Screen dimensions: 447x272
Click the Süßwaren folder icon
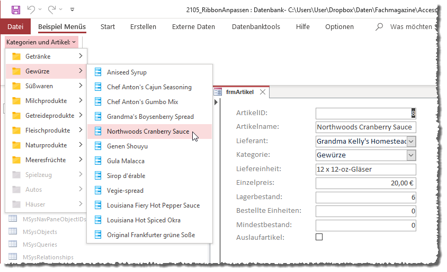click(x=16, y=86)
